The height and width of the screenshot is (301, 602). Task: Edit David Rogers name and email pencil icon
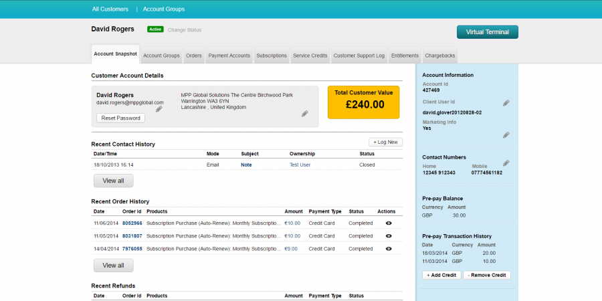pyautogui.click(x=159, y=109)
